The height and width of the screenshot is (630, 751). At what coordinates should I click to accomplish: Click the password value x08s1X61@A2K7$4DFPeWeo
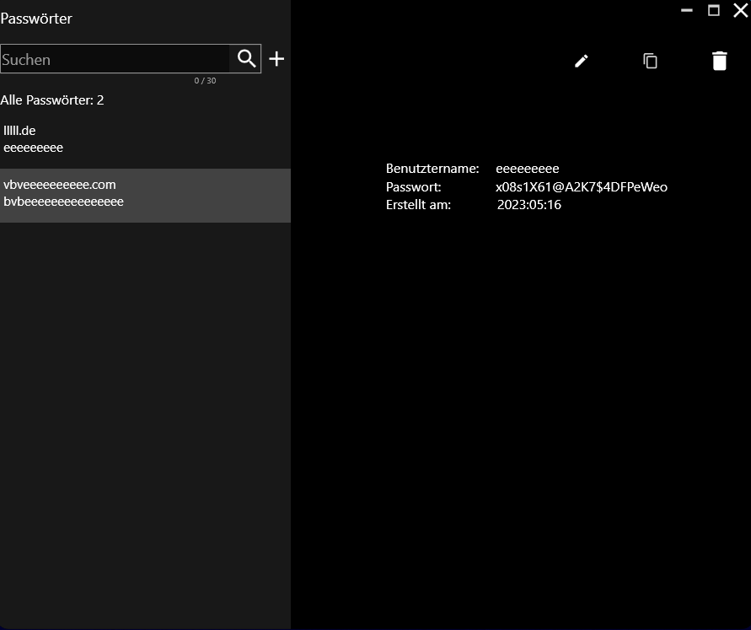[581, 187]
